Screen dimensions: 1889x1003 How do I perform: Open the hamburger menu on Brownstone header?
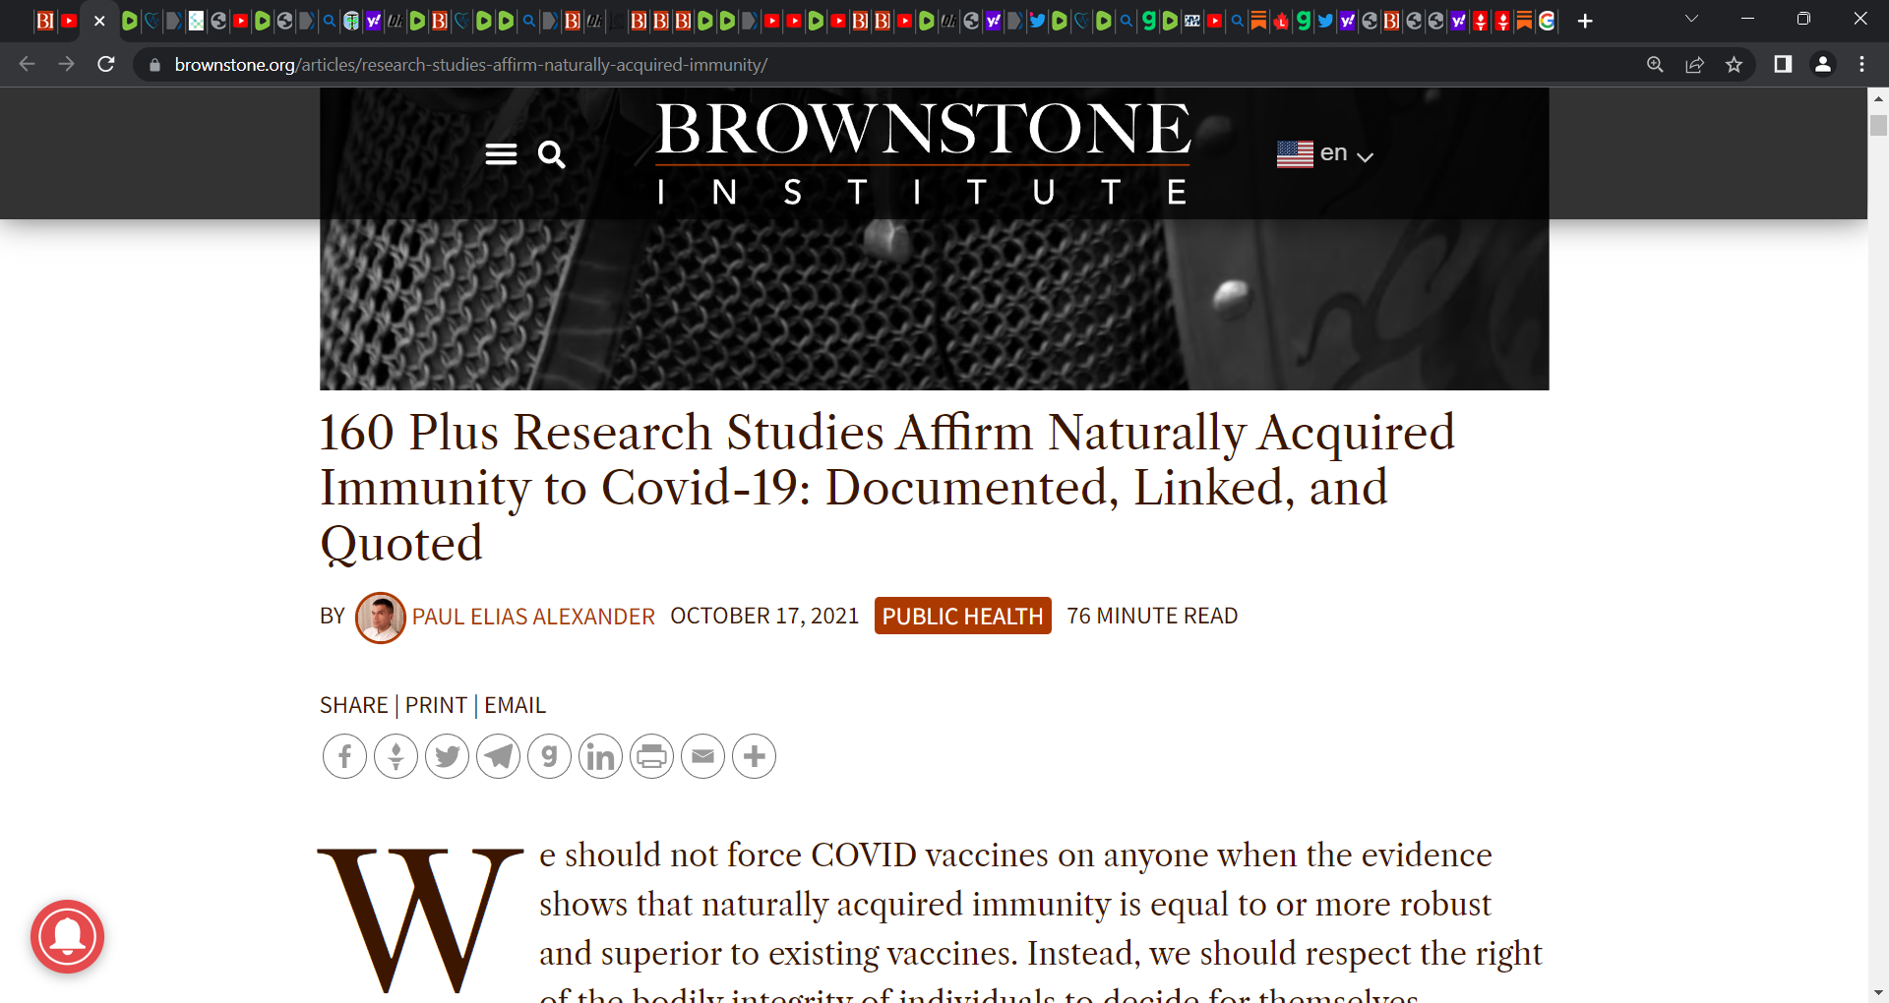pos(501,154)
